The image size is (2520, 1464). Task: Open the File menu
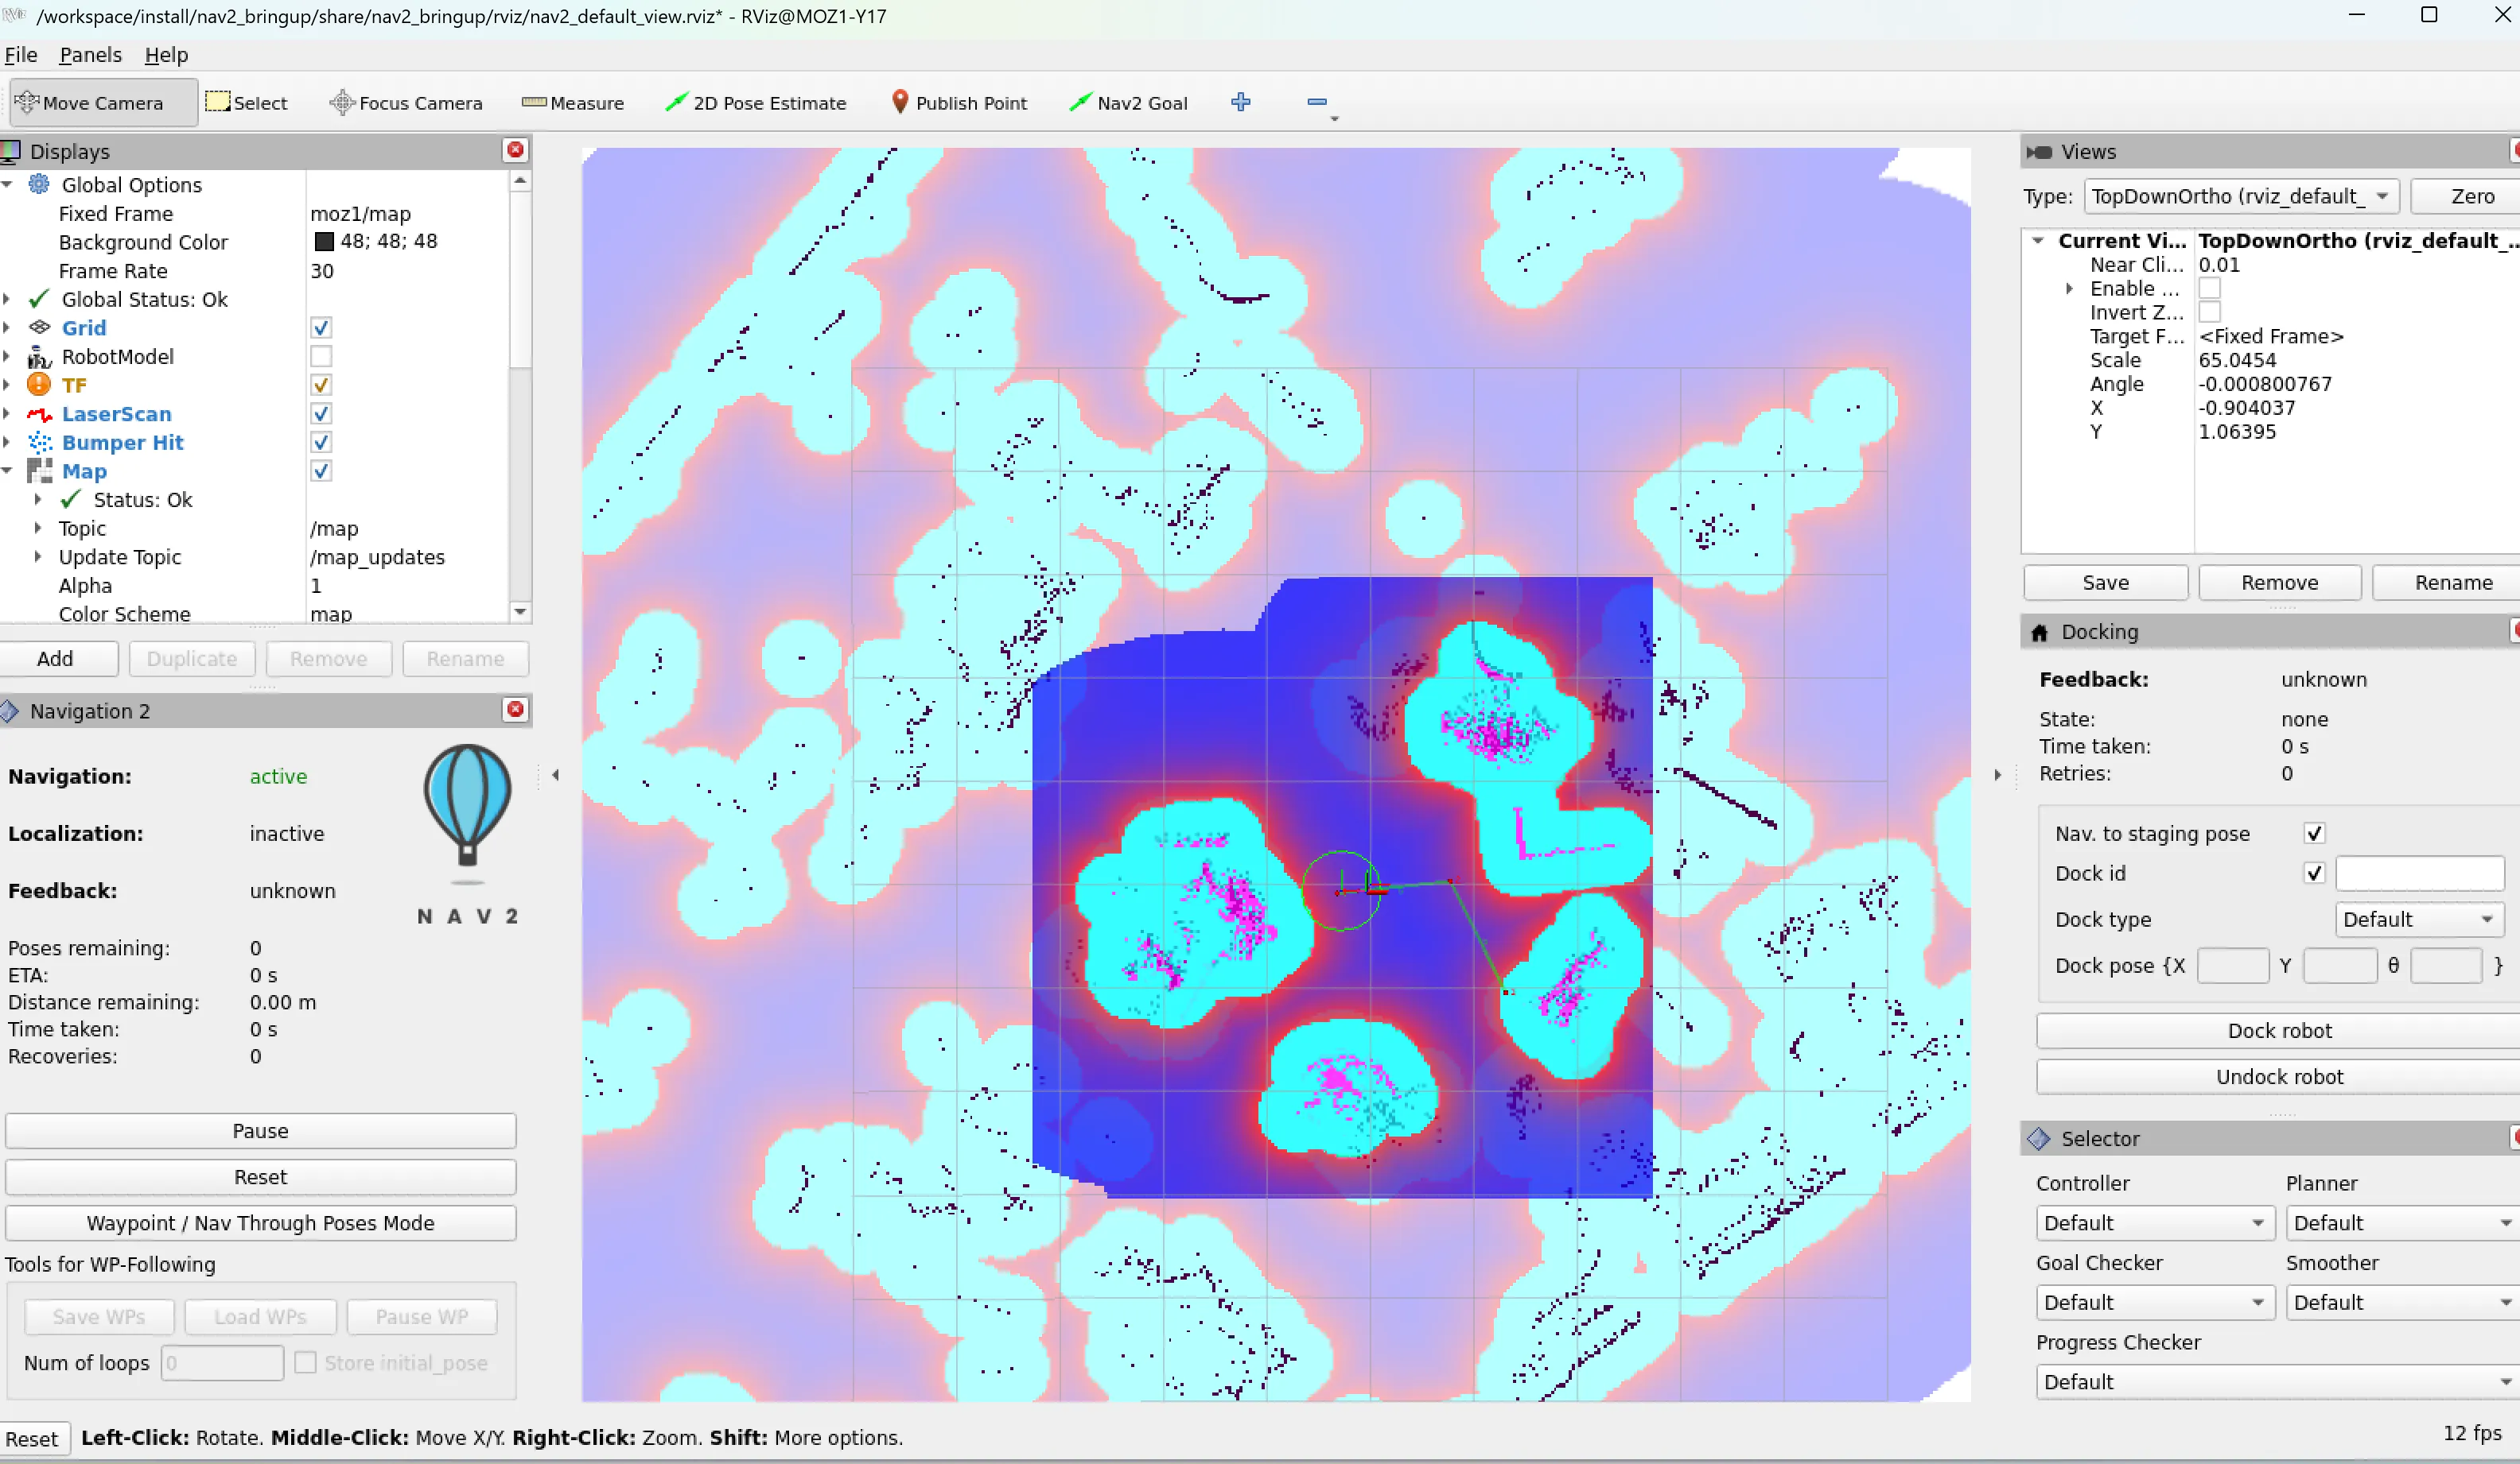(x=21, y=55)
